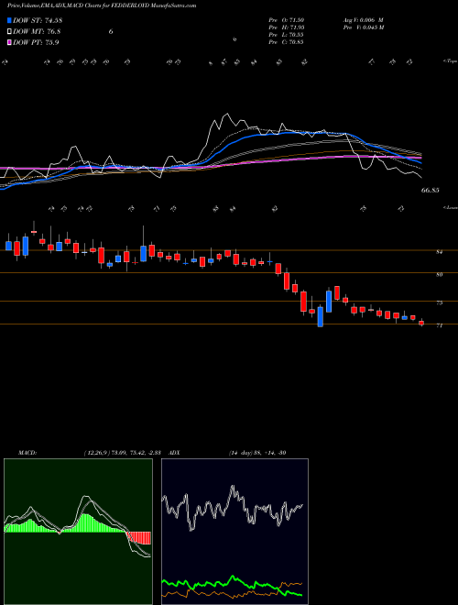Click the green MACD histogram chart panel
Viewport: 458px width, 605px height.
click(x=78, y=532)
